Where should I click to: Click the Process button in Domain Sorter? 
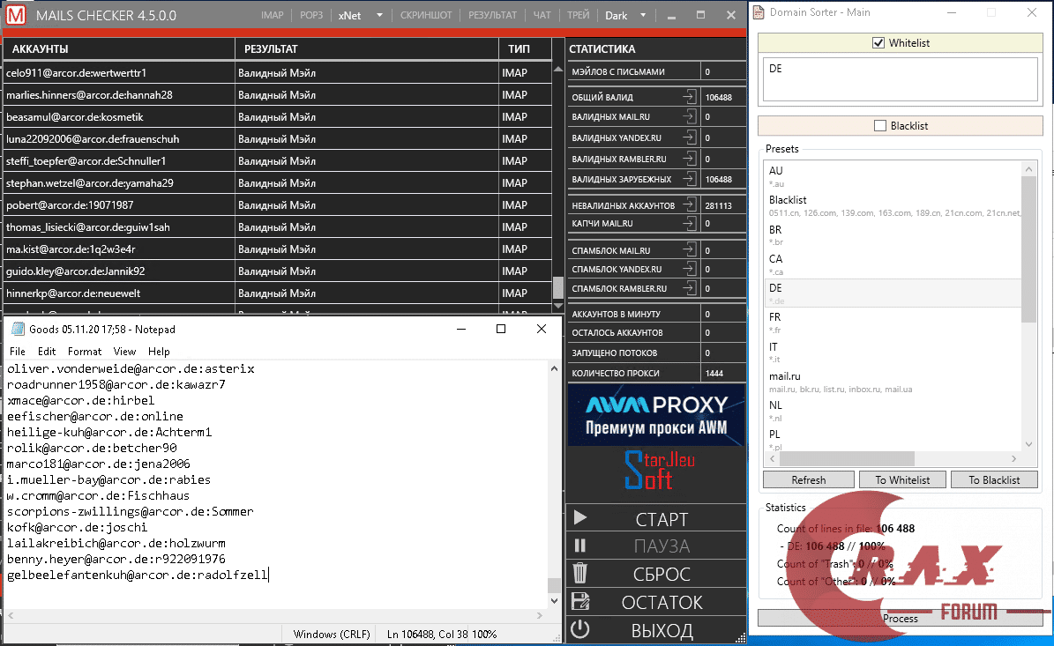click(x=900, y=619)
